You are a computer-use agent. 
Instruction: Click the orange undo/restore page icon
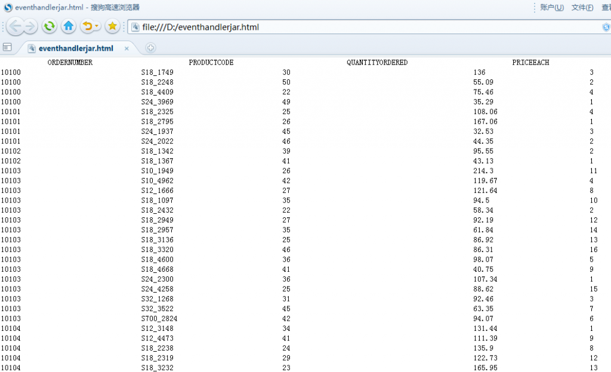[87, 26]
